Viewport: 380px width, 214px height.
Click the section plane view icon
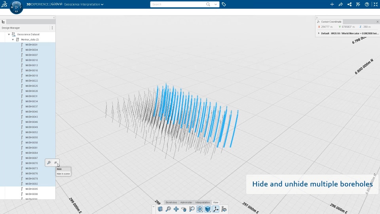tap(160, 209)
